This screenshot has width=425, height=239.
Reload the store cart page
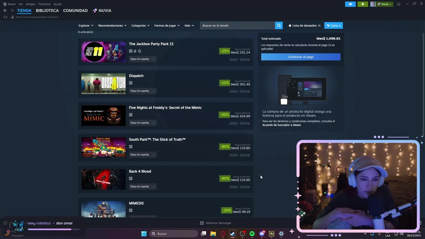pyautogui.click(x=5, y=17)
